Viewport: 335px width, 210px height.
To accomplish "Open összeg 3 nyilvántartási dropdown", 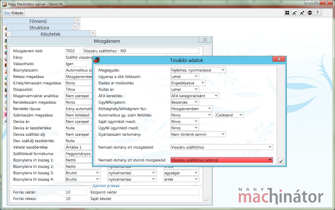I will [132, 173].
